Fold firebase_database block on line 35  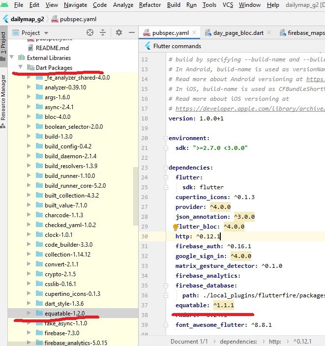click(166, 286)
